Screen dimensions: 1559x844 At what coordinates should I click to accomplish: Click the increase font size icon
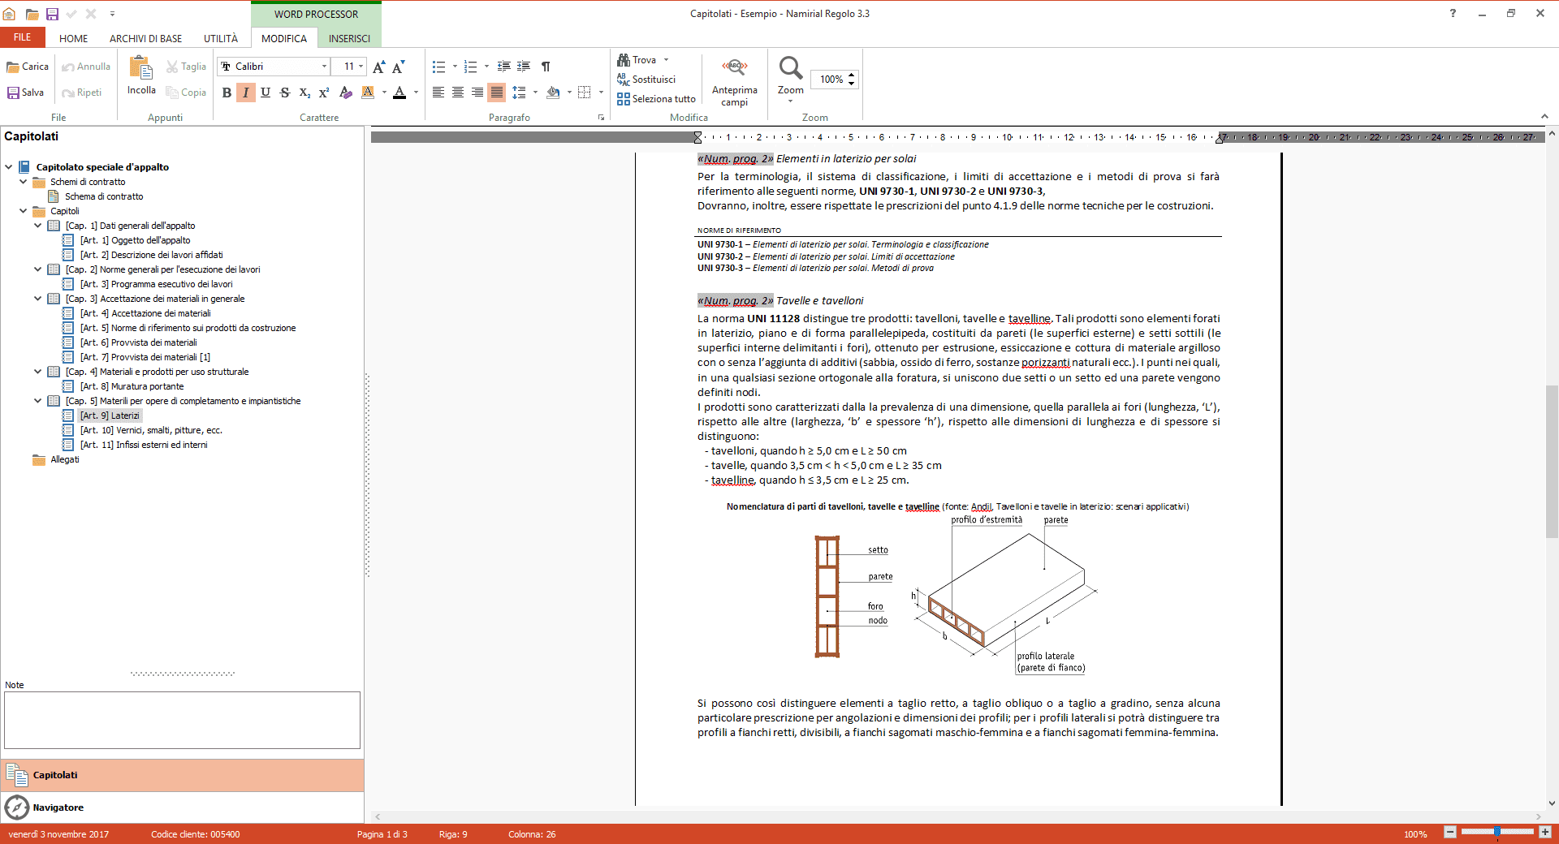click(378, 67)
